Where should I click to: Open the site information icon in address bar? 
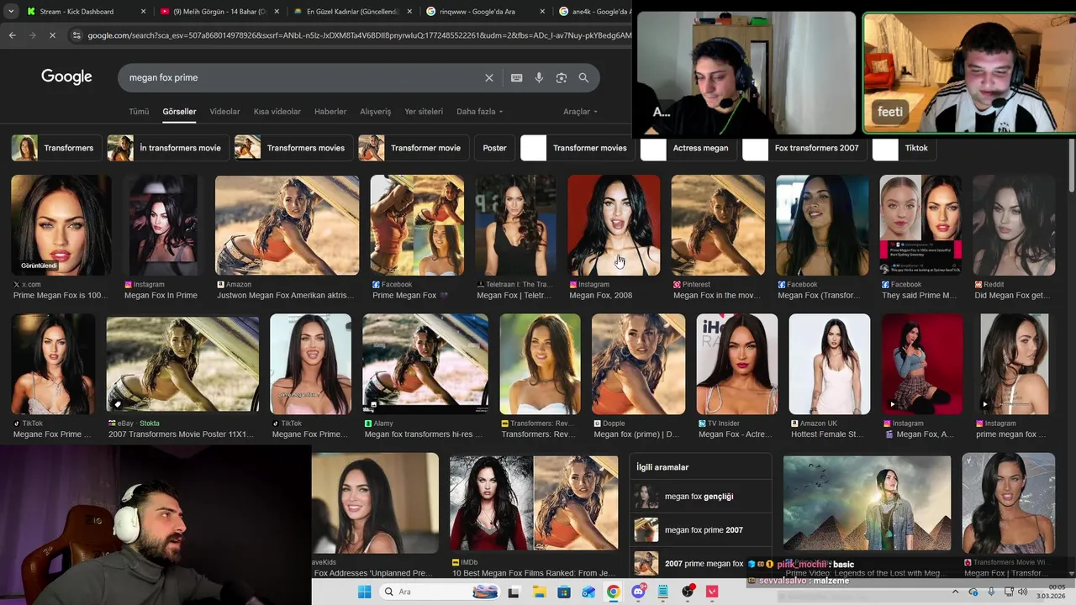76,35
